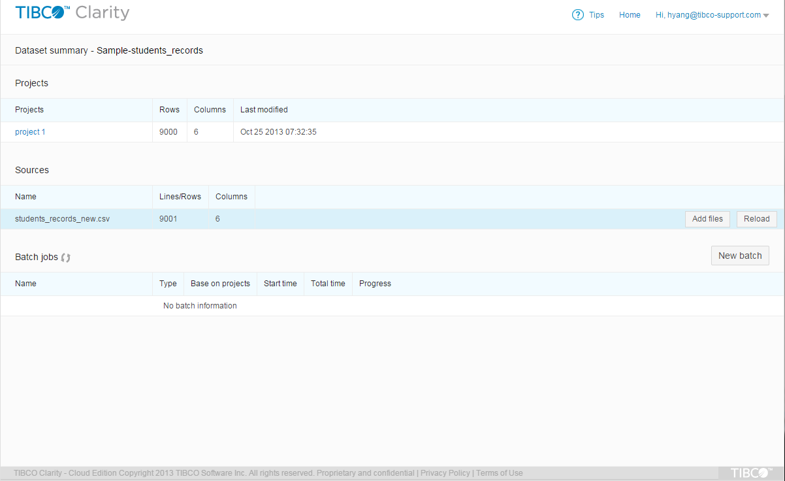
Task: Select the 9001 lines cell
Action: pyautogui.click(x=168, y=219)
